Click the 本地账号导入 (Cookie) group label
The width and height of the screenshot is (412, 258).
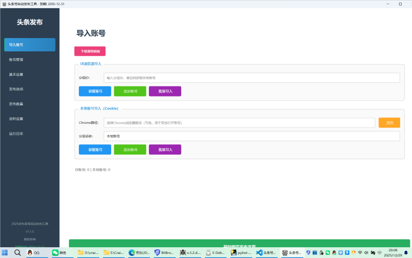99,108
